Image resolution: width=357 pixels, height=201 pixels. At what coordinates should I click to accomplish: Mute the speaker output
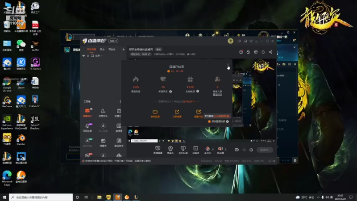pos(220,149)
